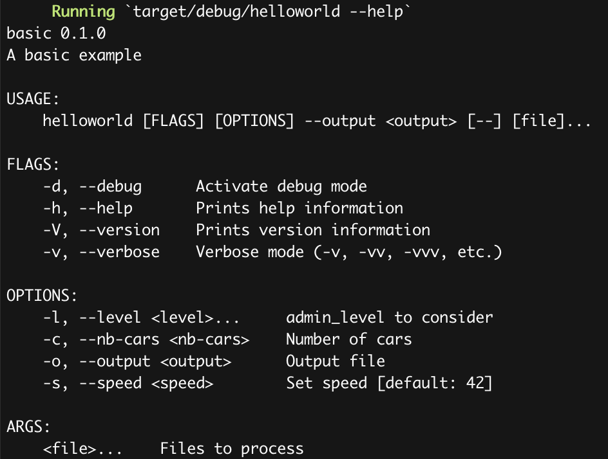Click "Files to process" description
This screenshot has height=459, width=608.
click(x=232, y=449)
